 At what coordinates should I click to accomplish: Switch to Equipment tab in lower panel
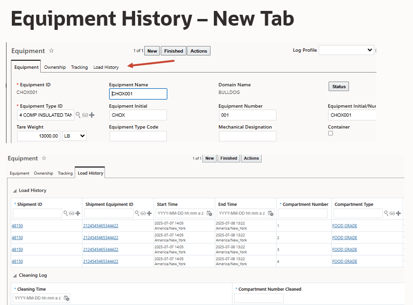(x=19, y=173)
